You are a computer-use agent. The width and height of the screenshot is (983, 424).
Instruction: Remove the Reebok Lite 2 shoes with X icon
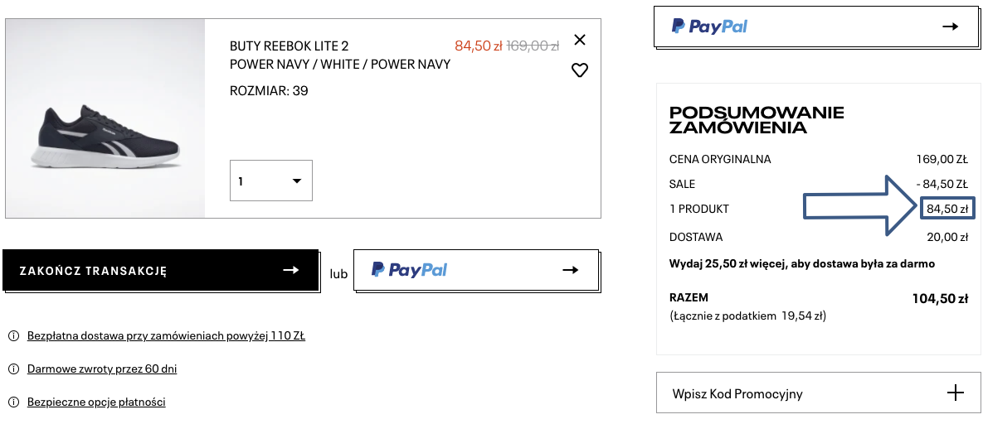tap(580, 40)
